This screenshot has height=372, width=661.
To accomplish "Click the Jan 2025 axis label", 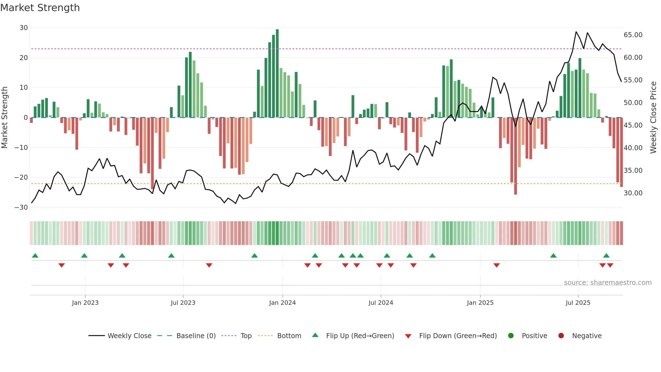I will pyautogui.click(x=480, y=303).
